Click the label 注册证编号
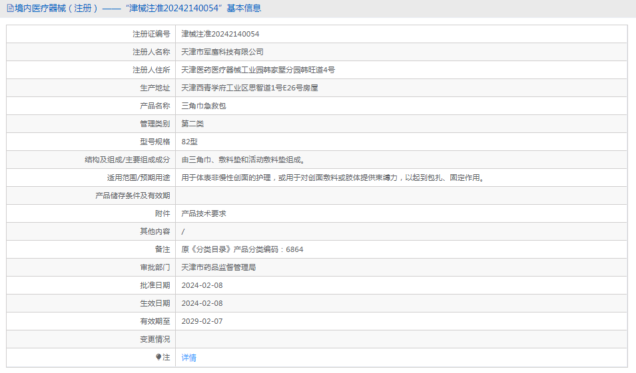 click(x=151, y=34)
